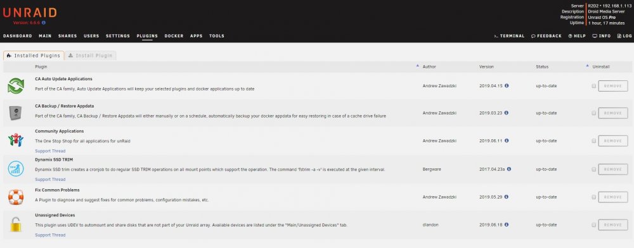This screenshot has height=248, width=634.
Task: Click the Fix Common Problems lifebuoy icon
Action: (x=16, y=197)
